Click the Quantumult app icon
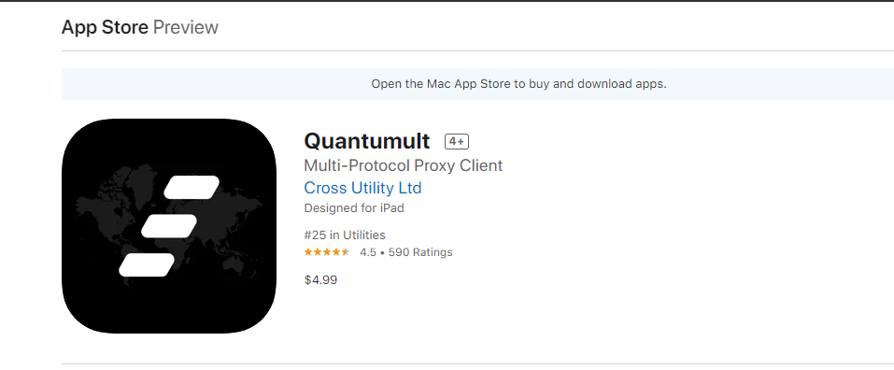The width and height of the screenshot is (894, 370). [x=169, y=226]
